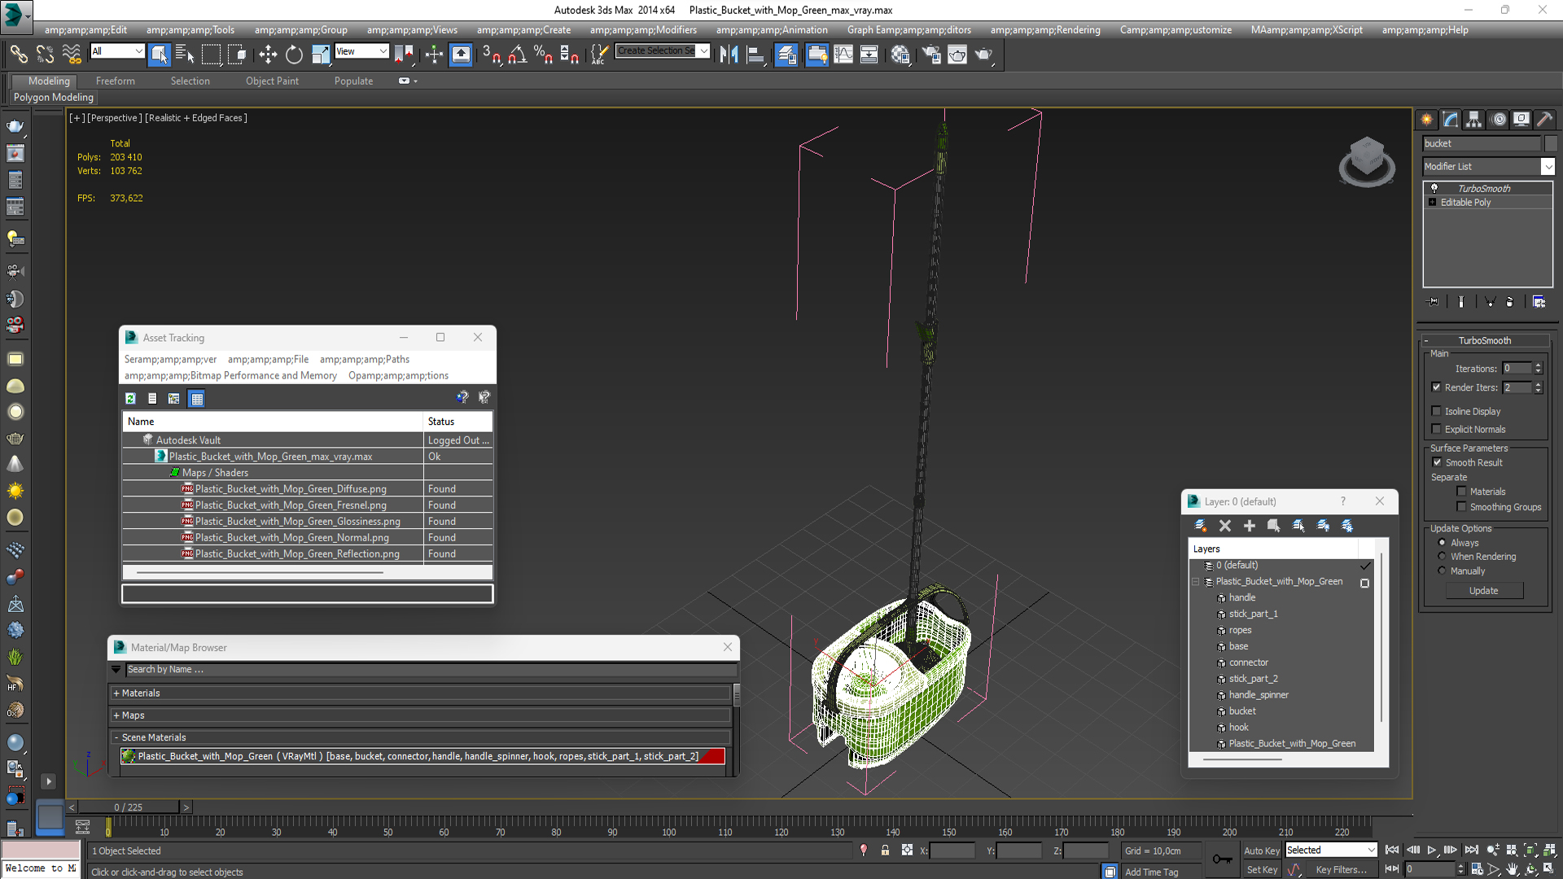Click the Search by Name field
Image resolution: width=1563 pixels, height=879 pixels.
(x=431, y=670)
